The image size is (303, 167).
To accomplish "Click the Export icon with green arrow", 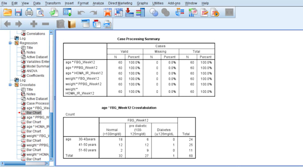I will (54, 13).
